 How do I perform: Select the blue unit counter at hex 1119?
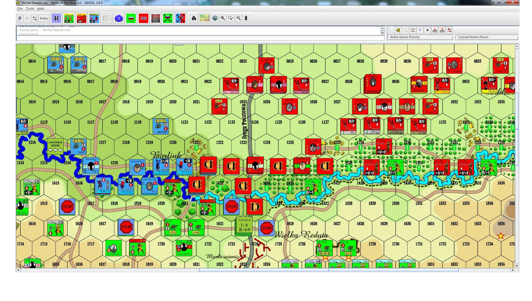pos(161,125)
